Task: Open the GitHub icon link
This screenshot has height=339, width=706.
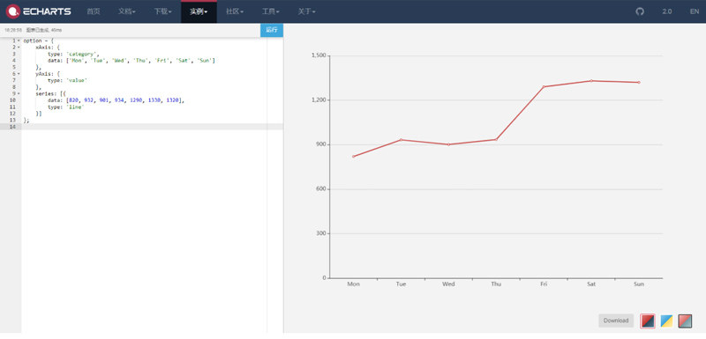Action: pyautogui.click(x=640, y=11)
